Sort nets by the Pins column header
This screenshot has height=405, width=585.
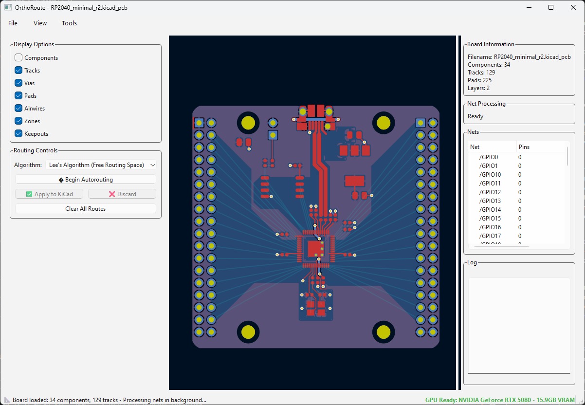[x=541, y=147]
